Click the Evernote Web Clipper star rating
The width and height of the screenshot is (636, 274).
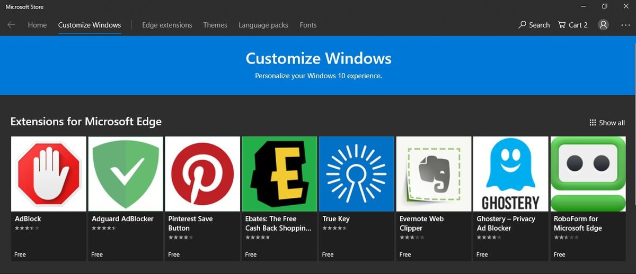[x=412, y=238]
